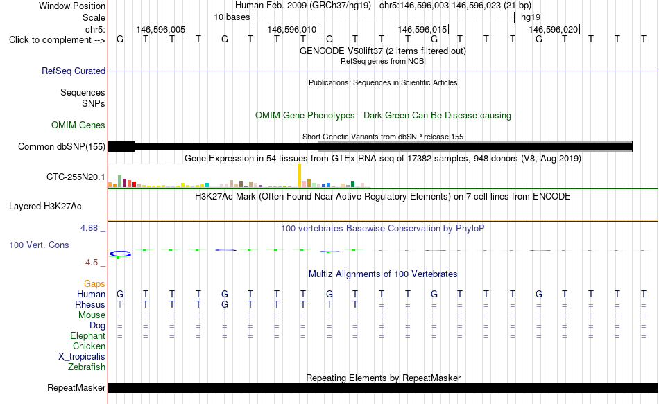The image size is (659, 404).
Task: Open 'Publications: Sequences in Scientific Articles' title
Action: coord(383,82)
